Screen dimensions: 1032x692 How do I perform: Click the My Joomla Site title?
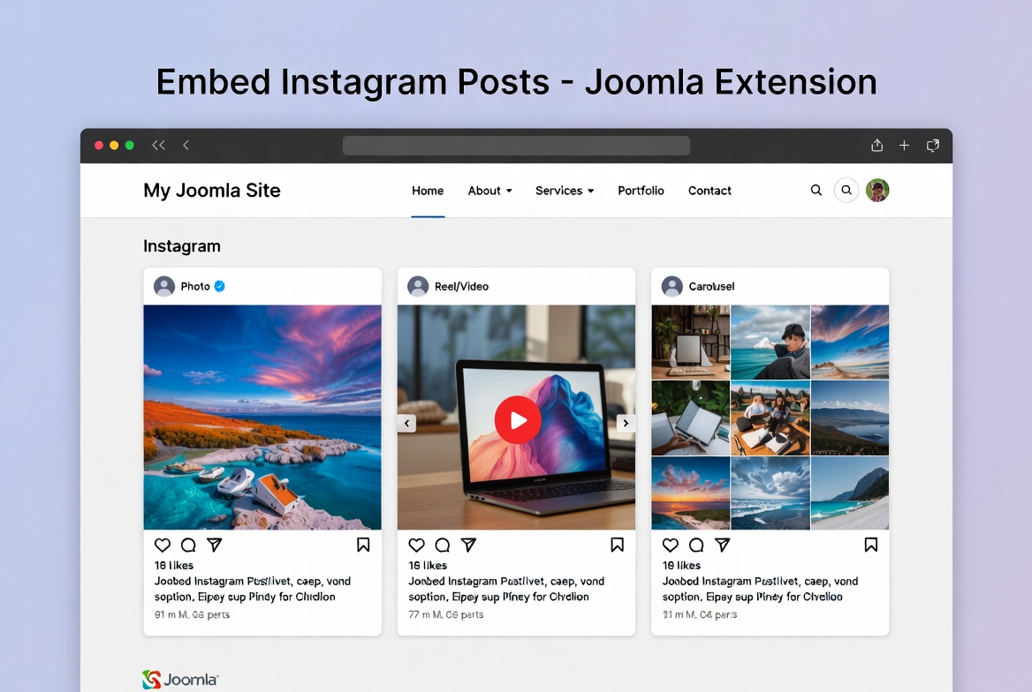click(x=212, y=190)
